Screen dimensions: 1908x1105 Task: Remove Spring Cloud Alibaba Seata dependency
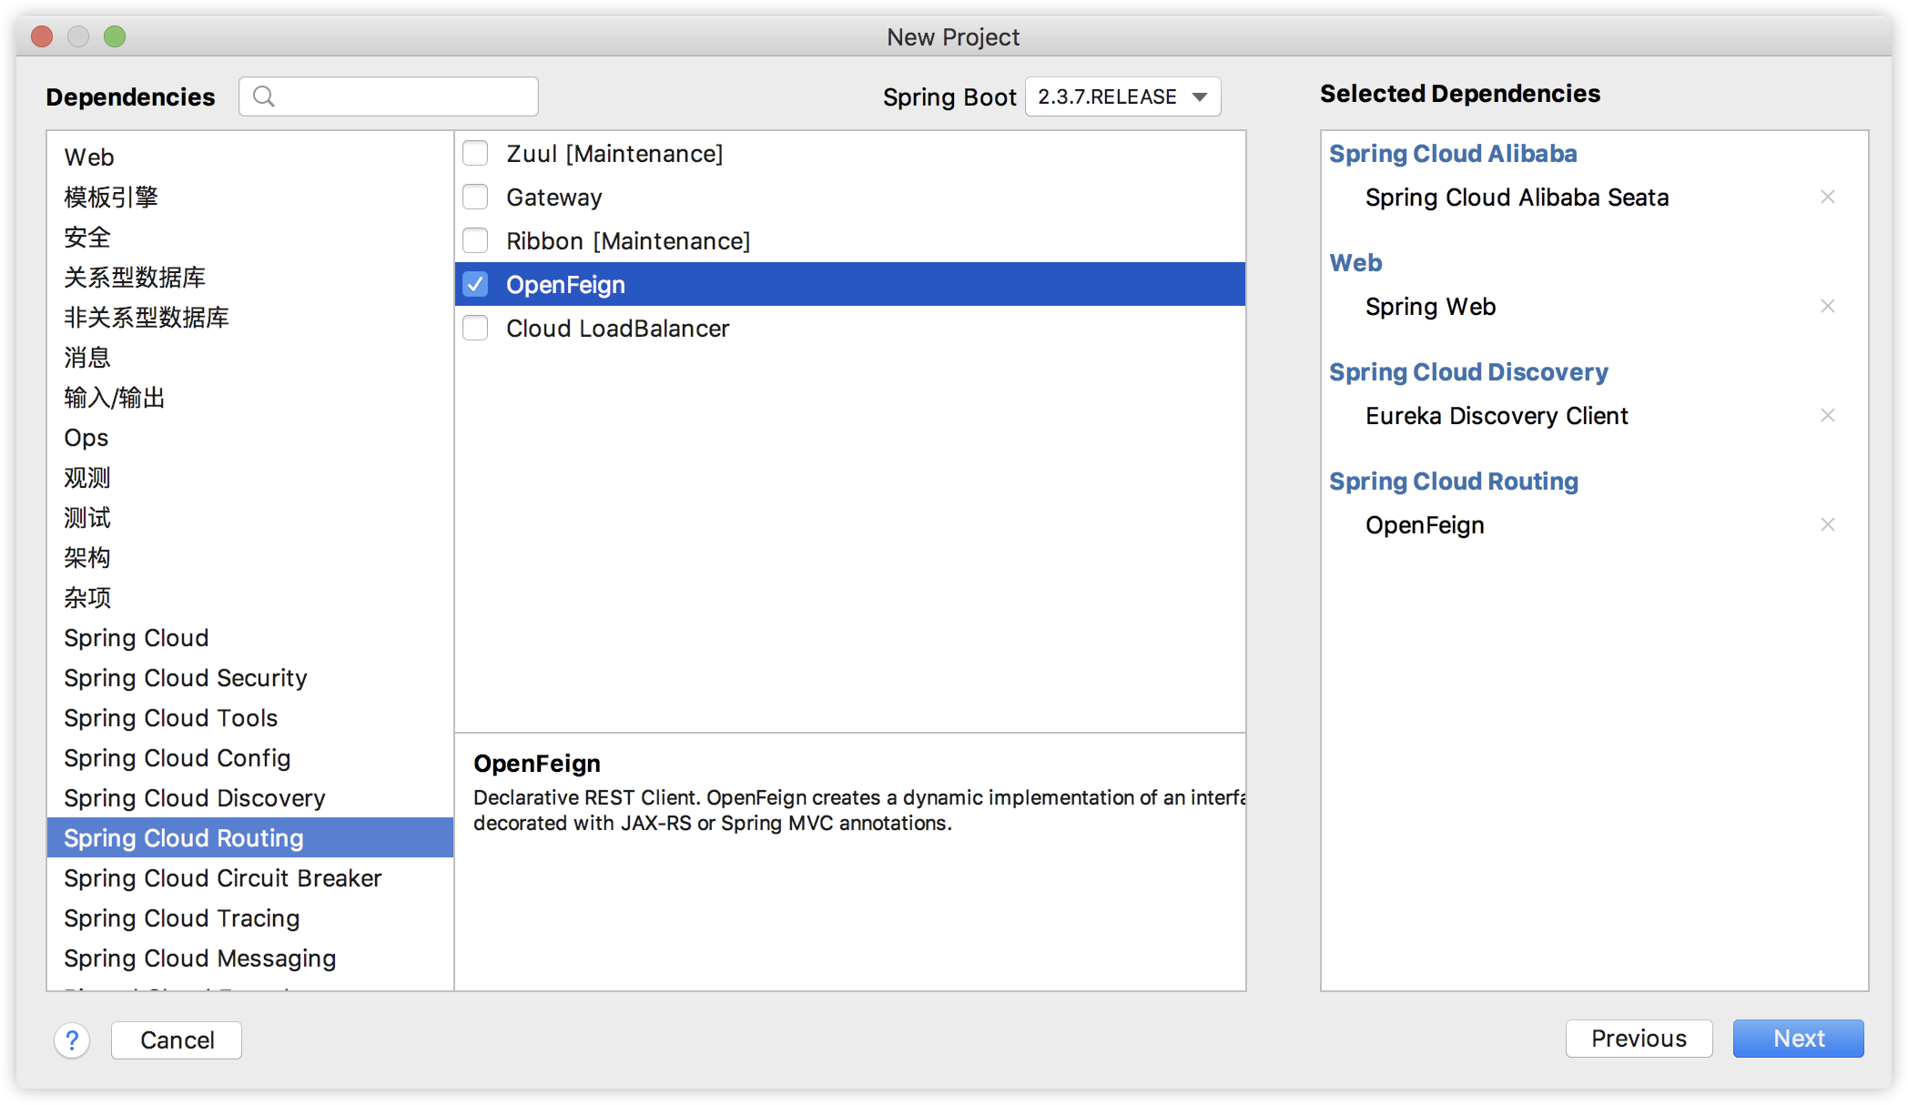pos(1827,197)
